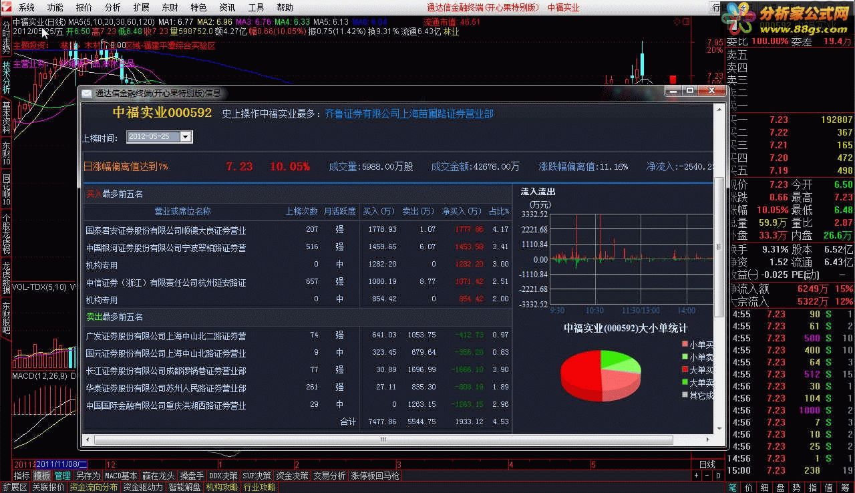The width and height of the screenshot is (855, 493).
Task: Click the 0 reset button under 日线
Action: 717,476
